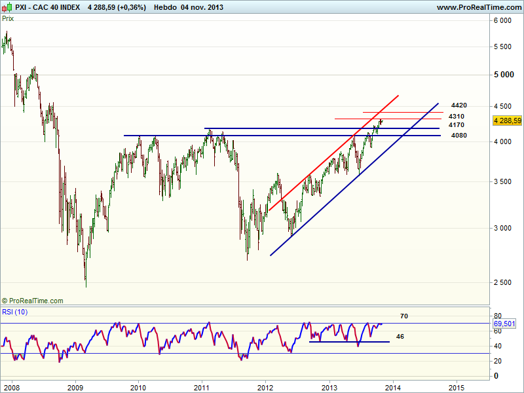Click the ProRealTime.com copyright text
The image size is (524, 393).
[x=33, y=301]
